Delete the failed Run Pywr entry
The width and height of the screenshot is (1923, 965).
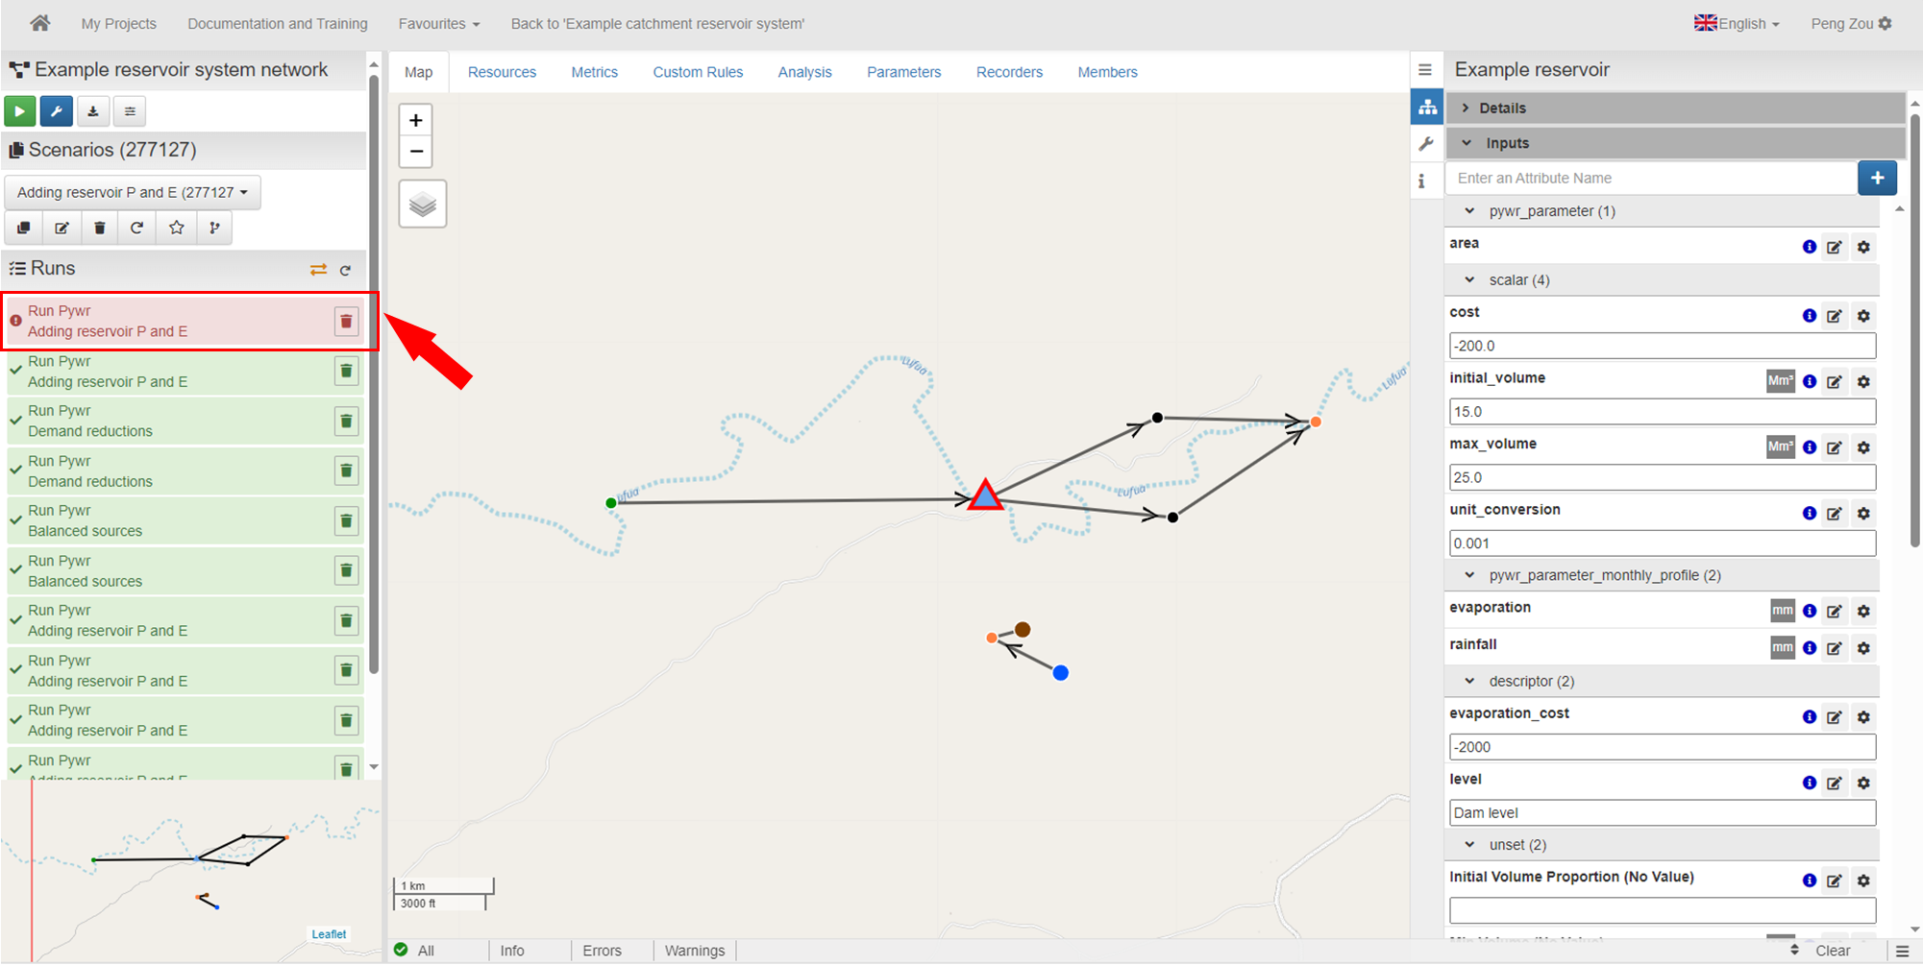coord(346,322)
